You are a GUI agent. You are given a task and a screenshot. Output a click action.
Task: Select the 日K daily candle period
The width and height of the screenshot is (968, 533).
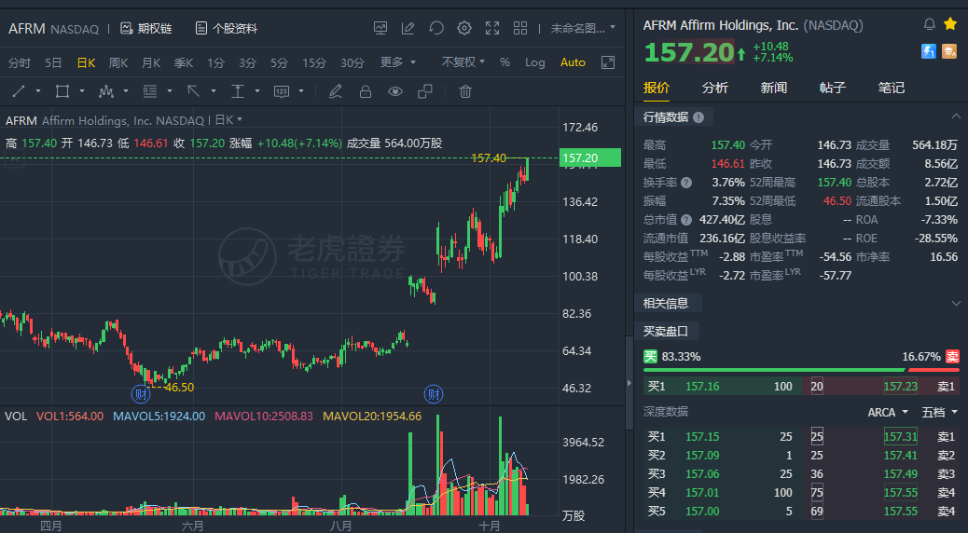point(86,62)
